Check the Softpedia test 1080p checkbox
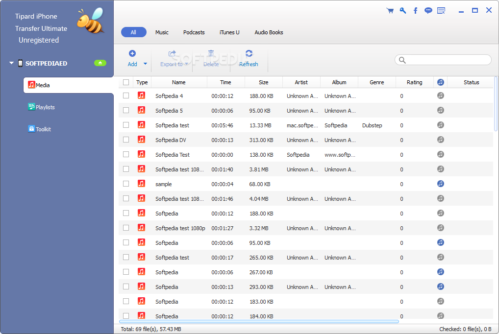 click(126, 228)
